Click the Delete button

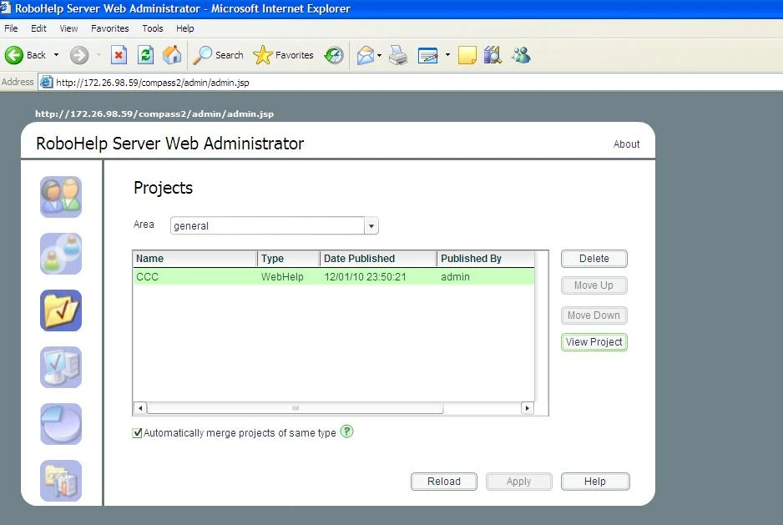[x=594, y=259]
